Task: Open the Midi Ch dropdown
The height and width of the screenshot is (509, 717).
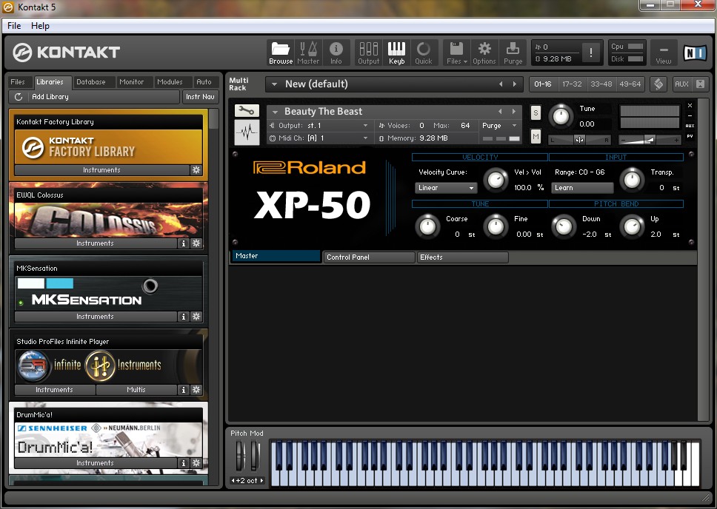Action: [365, 138]
